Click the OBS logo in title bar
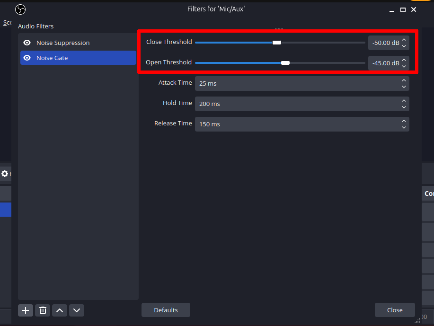 pos(20,9)
